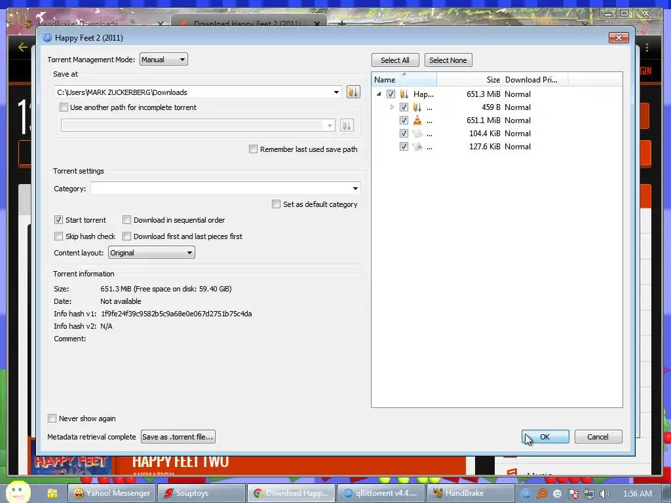Switch to Chrome Download Happ... taskbar button
This screenshot has width=671, height=503.
coord(292,493)
